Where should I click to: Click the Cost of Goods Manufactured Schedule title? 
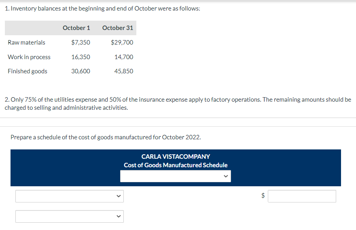tap(176, 165)
